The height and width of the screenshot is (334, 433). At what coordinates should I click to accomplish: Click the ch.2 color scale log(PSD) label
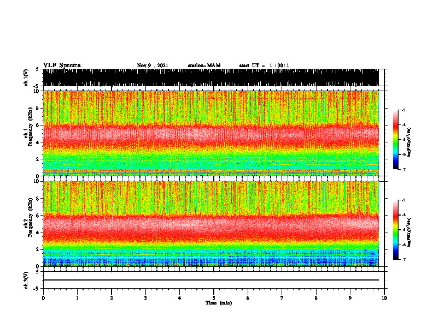[x=409, y=232]
